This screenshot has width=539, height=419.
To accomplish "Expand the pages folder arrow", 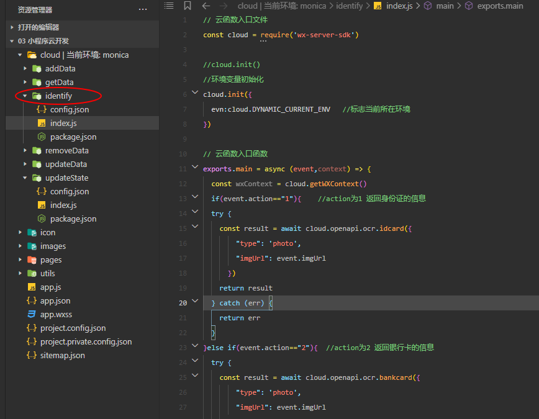I will click(x=20, y=259).
